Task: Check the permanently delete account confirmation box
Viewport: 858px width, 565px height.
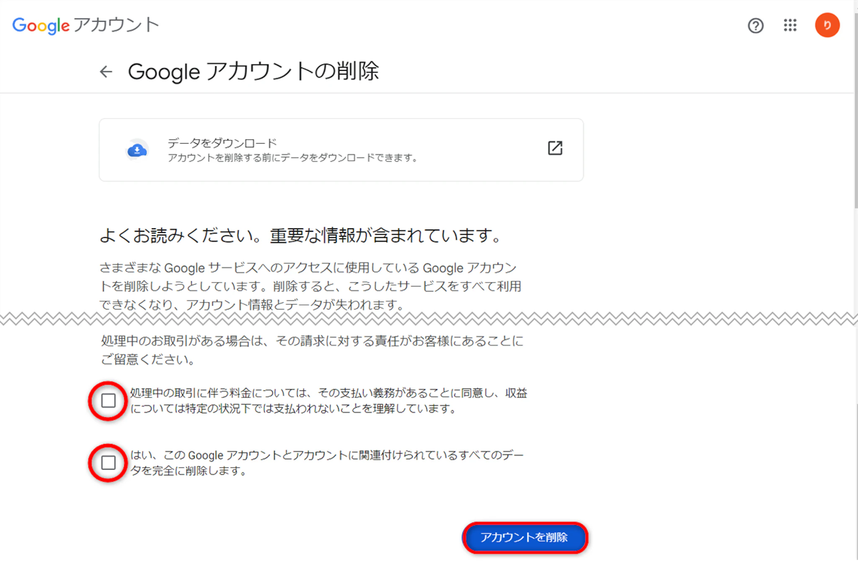Action: point(109,463)
